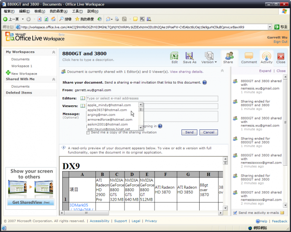Click the Cancel button
The width and height of the screenshot is (291, 232).
[x=209, y=132]
